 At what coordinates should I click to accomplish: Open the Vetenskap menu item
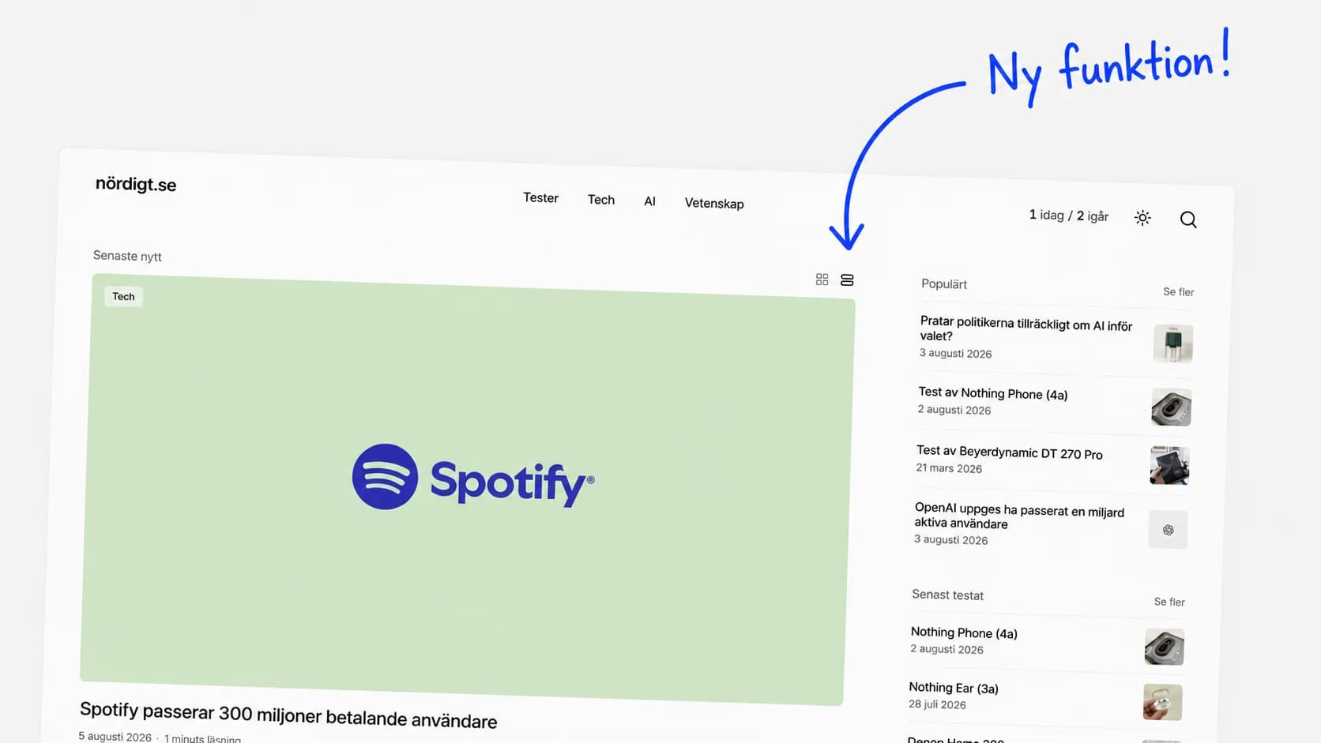point(714,203)
